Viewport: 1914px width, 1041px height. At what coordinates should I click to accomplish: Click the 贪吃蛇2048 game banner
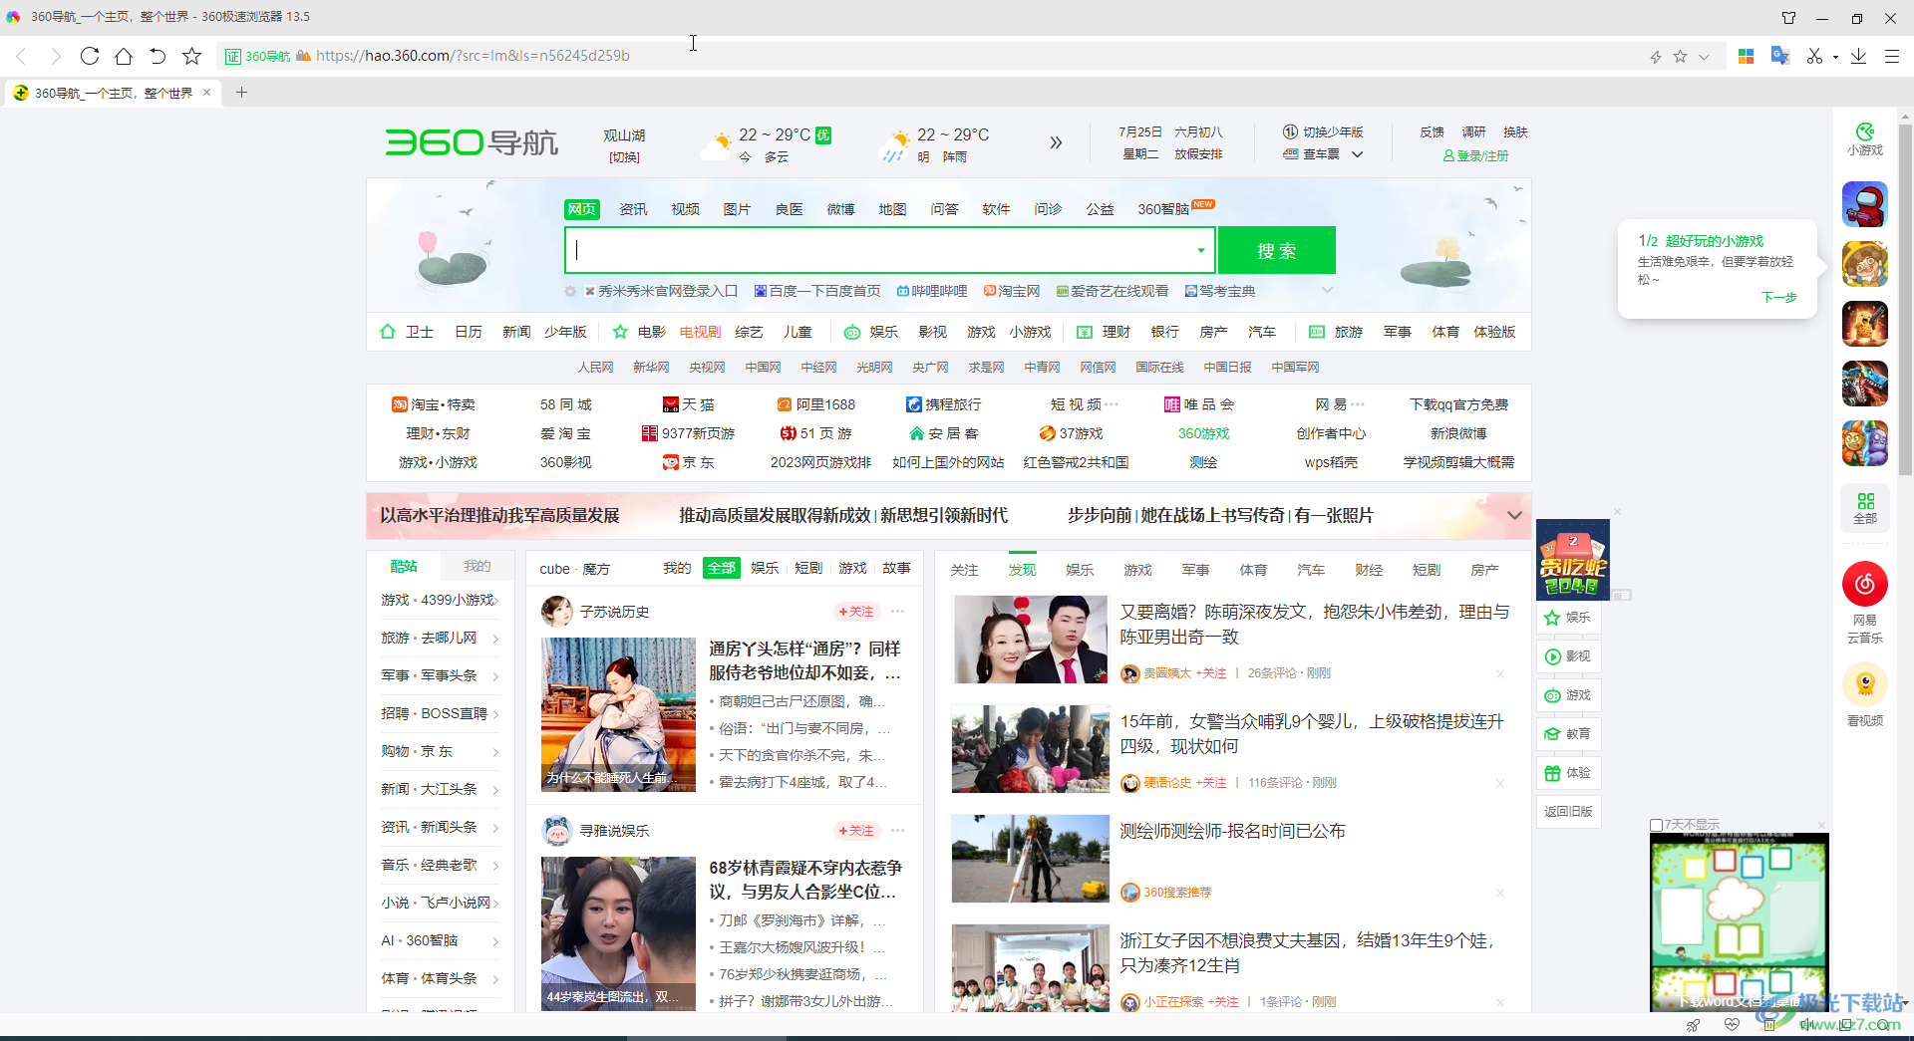[x=1572, y=559]
